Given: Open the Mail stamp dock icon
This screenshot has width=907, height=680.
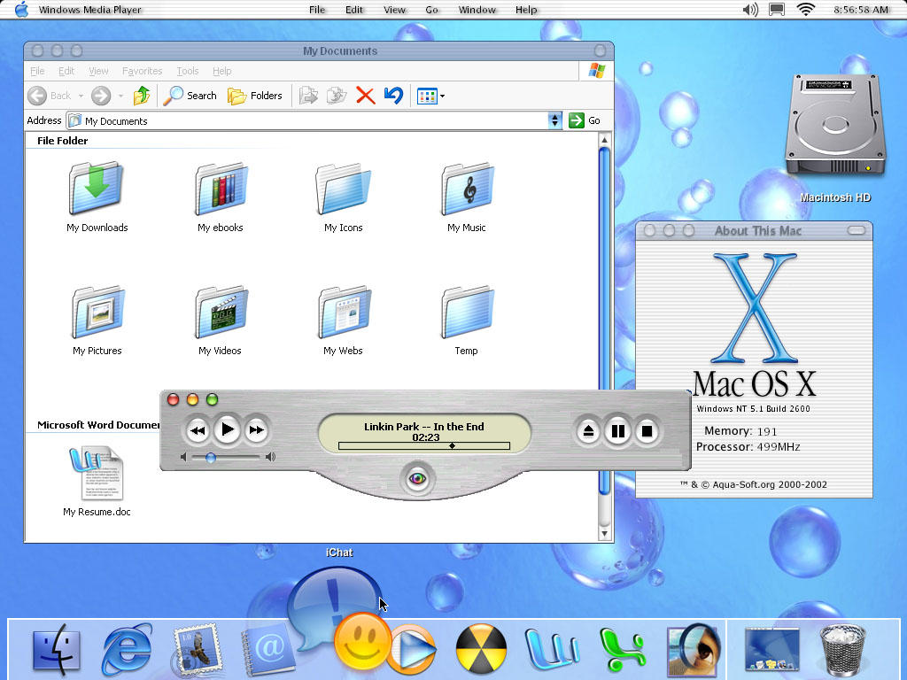Looking at the screenshot, I should [x=198, y=650].
